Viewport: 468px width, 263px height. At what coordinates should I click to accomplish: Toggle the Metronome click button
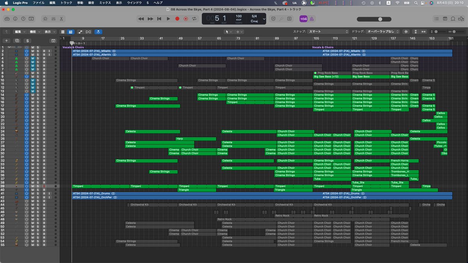pos(312,19)
